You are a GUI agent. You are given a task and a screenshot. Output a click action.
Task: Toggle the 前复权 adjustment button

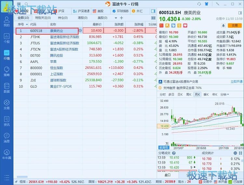coord(164,148)
